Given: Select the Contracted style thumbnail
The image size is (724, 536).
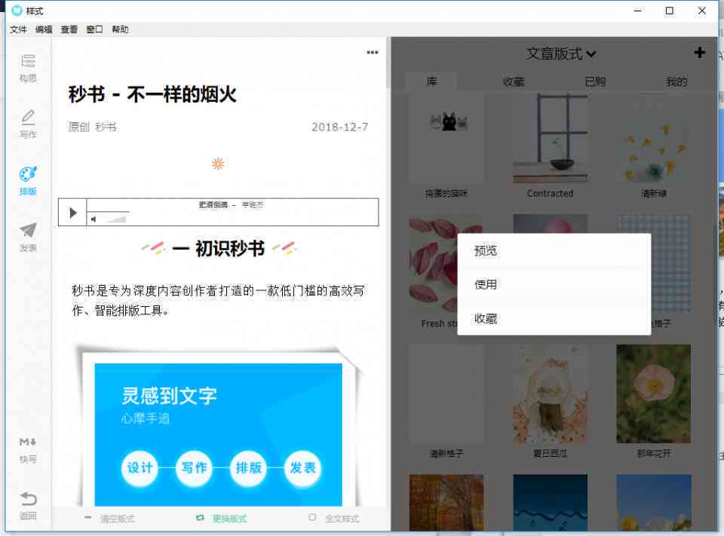Looking at the screenshot, I should click(550, 139).
